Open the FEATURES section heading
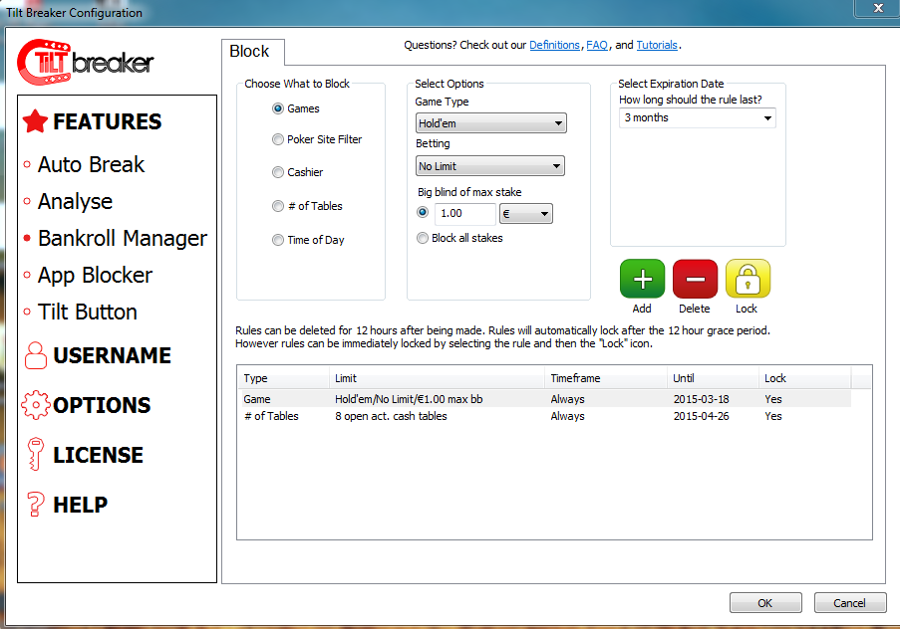Image resolution: width=900 pixels, height=629 pixels. 108,121
